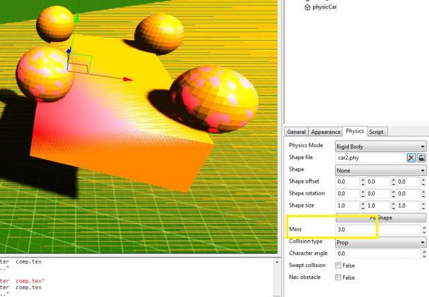Adjust the Mass value stepper
The image size is (429, 297).
423,229
